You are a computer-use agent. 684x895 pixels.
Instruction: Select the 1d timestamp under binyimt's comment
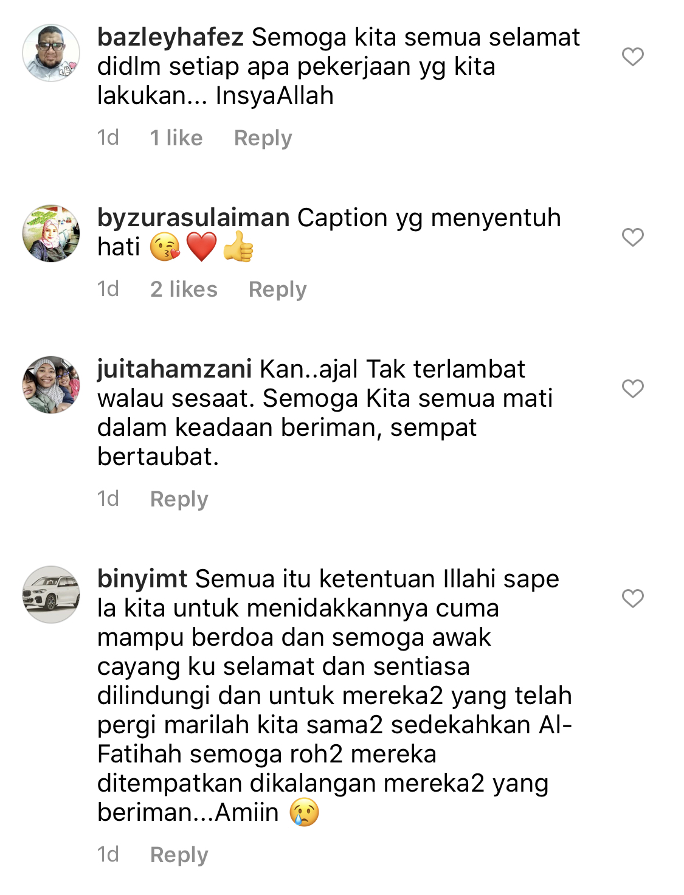coord(108,855)
